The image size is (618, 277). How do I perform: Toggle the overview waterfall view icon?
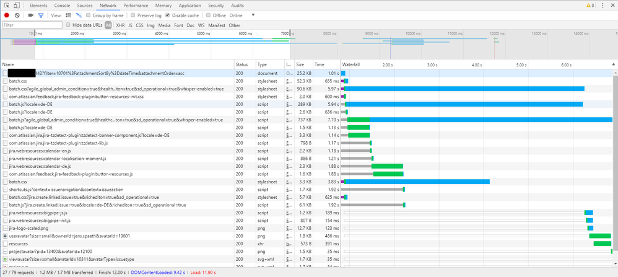(79, 15)
